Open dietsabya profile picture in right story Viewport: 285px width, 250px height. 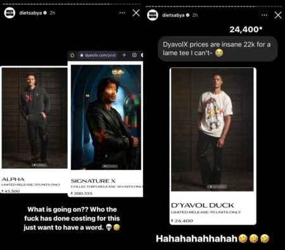[x=153, y=15]
